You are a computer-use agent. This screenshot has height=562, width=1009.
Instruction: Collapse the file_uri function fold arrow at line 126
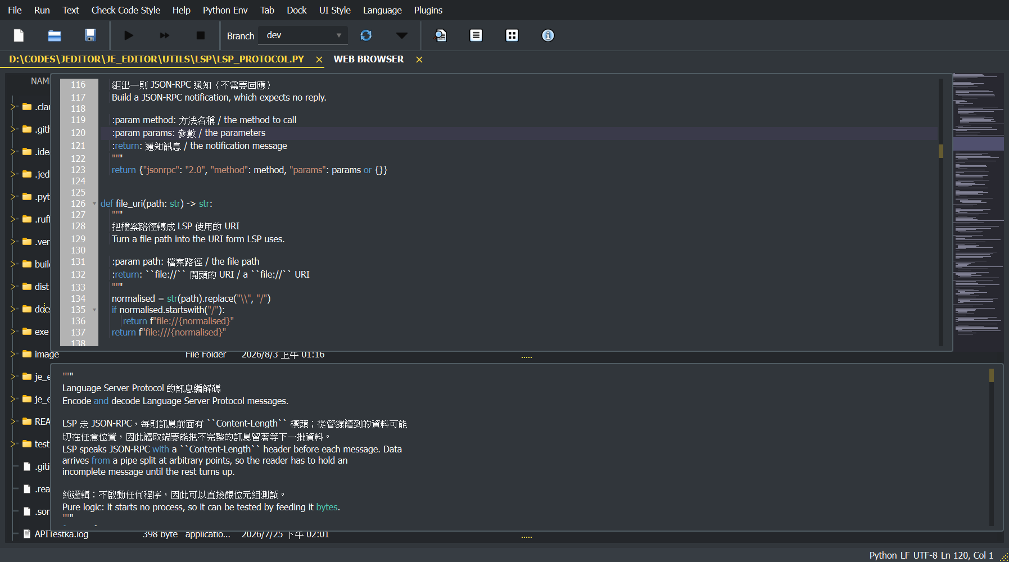94,204
